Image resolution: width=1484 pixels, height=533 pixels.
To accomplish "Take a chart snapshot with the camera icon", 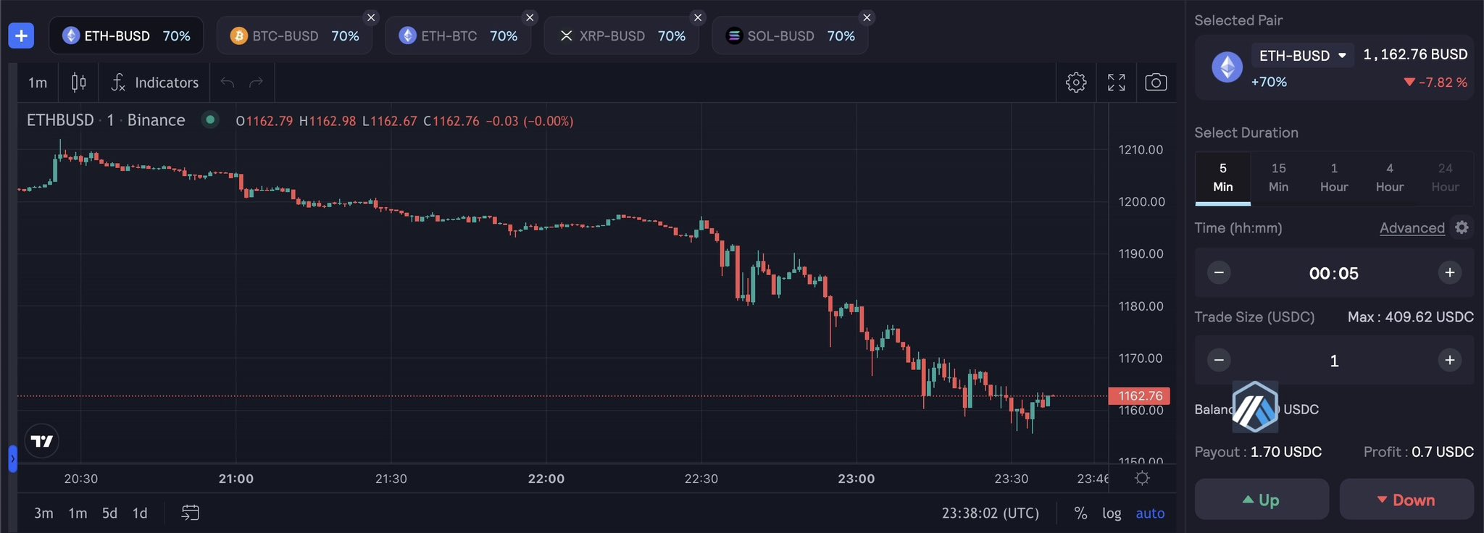I will coord(1156,82).
